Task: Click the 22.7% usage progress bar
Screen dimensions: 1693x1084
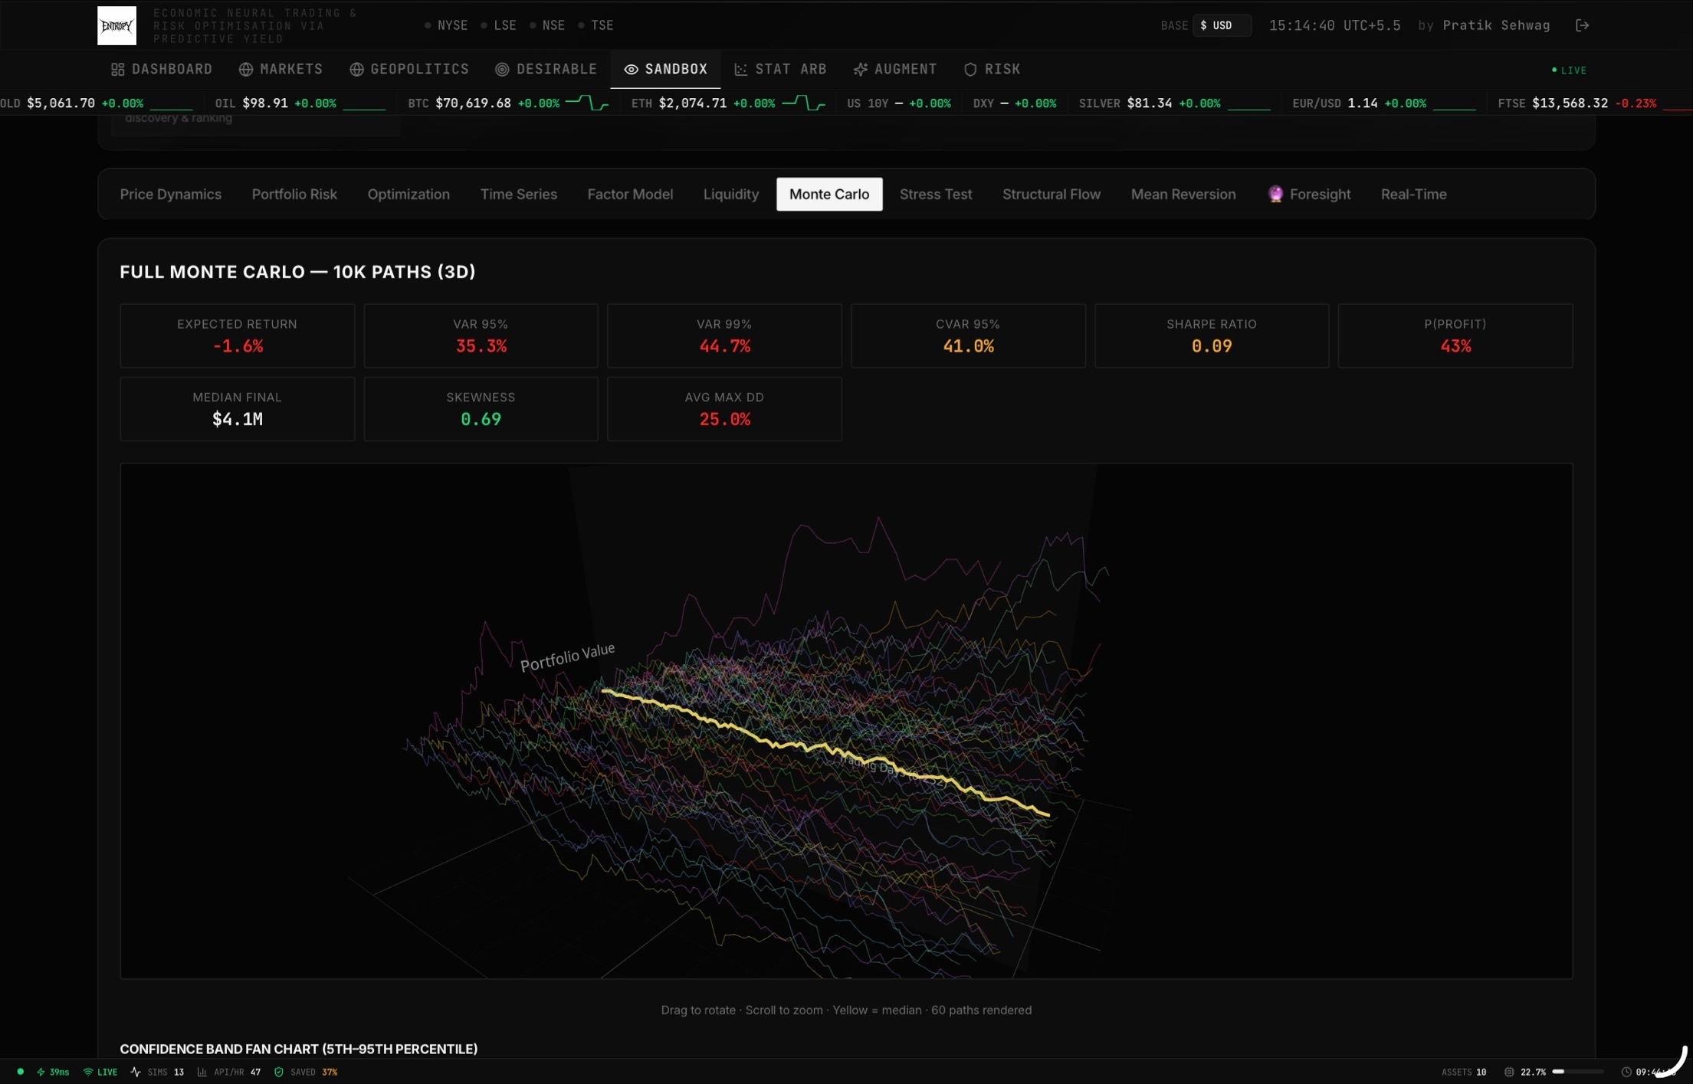Action: coord(1577,1072)
